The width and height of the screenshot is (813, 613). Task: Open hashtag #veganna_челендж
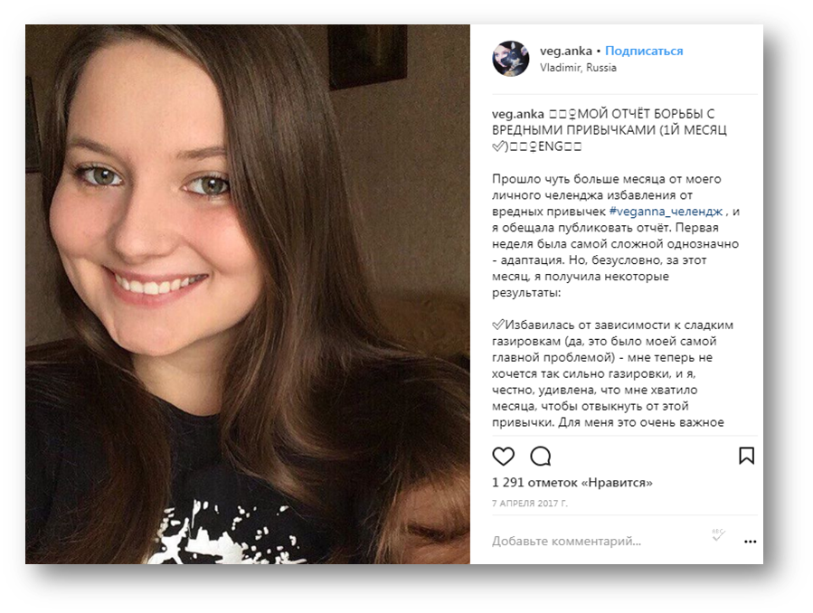click(666, 212)
